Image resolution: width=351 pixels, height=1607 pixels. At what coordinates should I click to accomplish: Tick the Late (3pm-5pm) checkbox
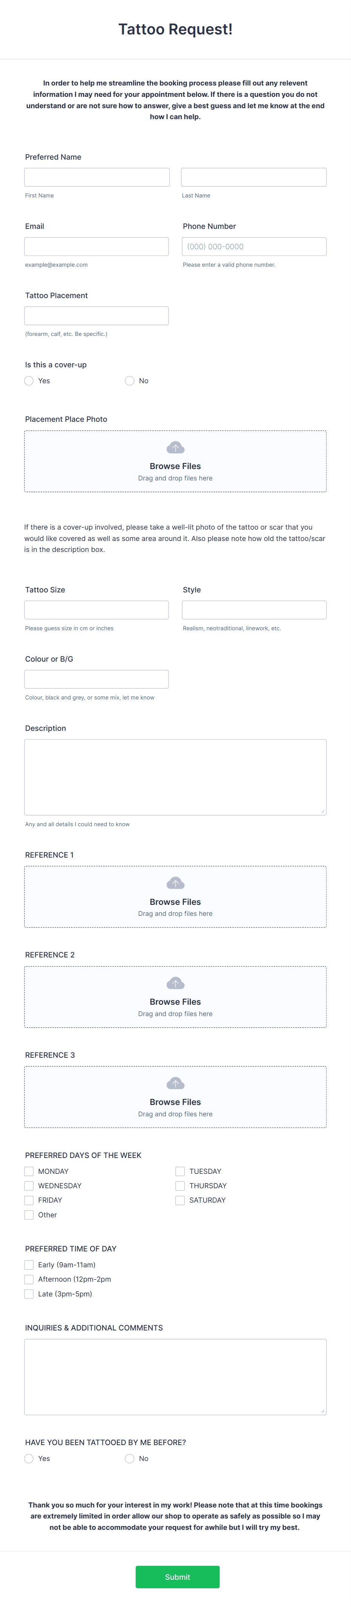point(29,1294)
